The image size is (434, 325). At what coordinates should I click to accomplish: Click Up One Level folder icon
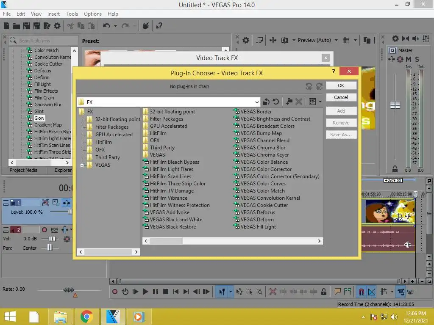[266, 102]
